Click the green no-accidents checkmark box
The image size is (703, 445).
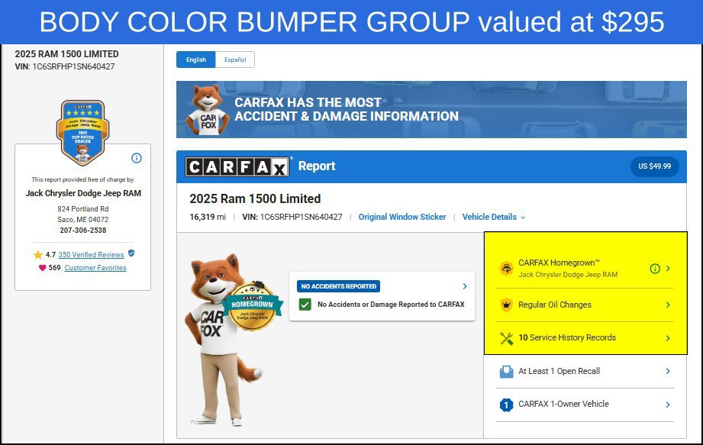(x=305, y=305)
